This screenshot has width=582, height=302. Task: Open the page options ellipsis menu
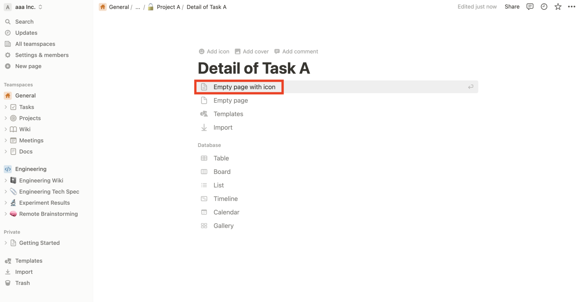pos(572,6)
